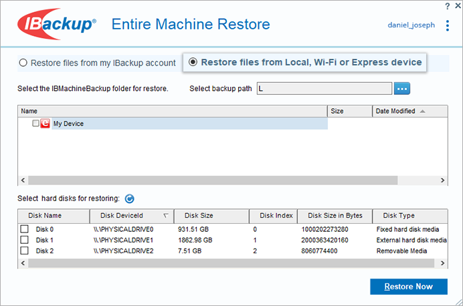Sort by the Name column header
Viewport: 463px width, 306px height.
[173, 111]
